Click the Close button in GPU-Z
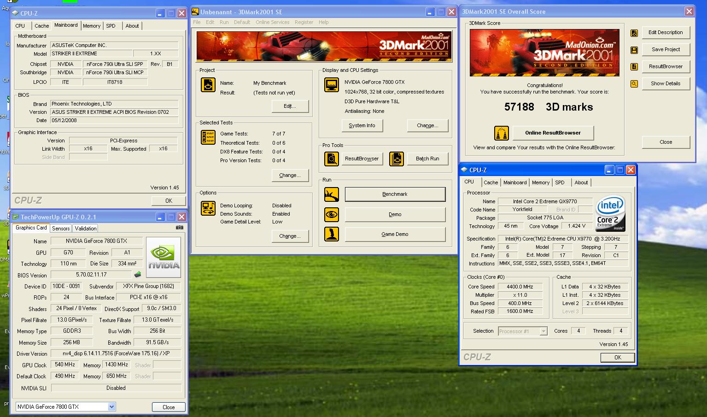The width and height of the screenshot is (707, 417). (169, 407)
